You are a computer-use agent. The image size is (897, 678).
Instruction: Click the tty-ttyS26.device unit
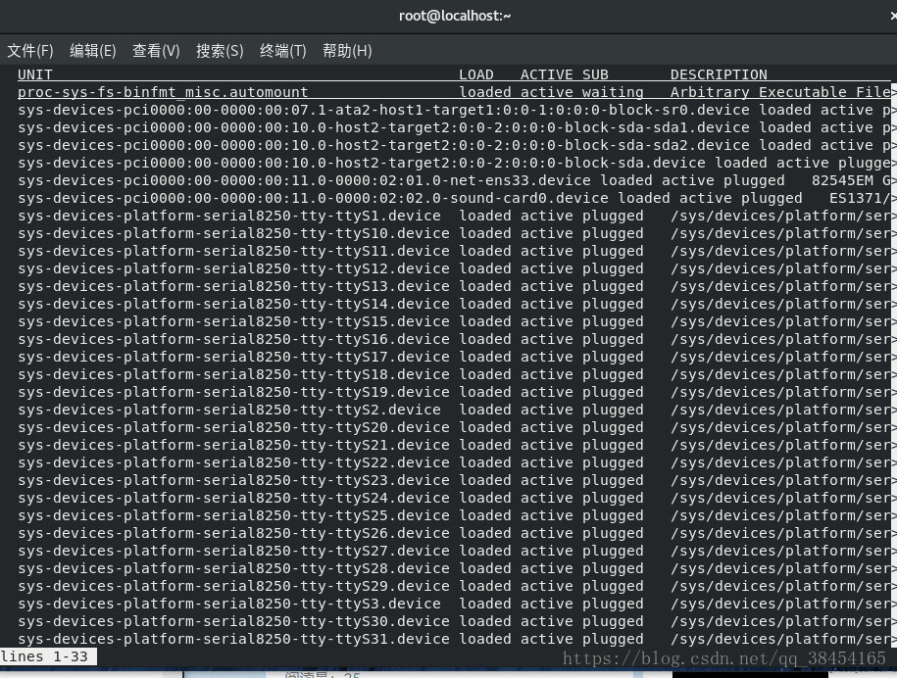coord(233,533)
